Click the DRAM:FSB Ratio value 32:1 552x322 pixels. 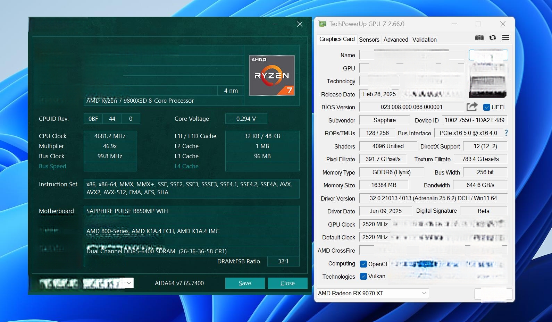(x=283, y=261)
